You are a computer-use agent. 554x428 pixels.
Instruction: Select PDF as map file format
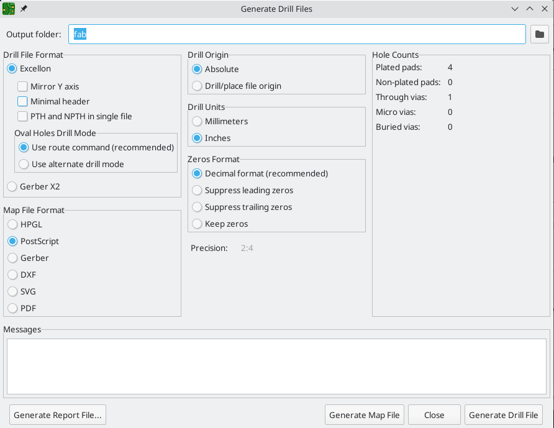[x=11, y=308]
